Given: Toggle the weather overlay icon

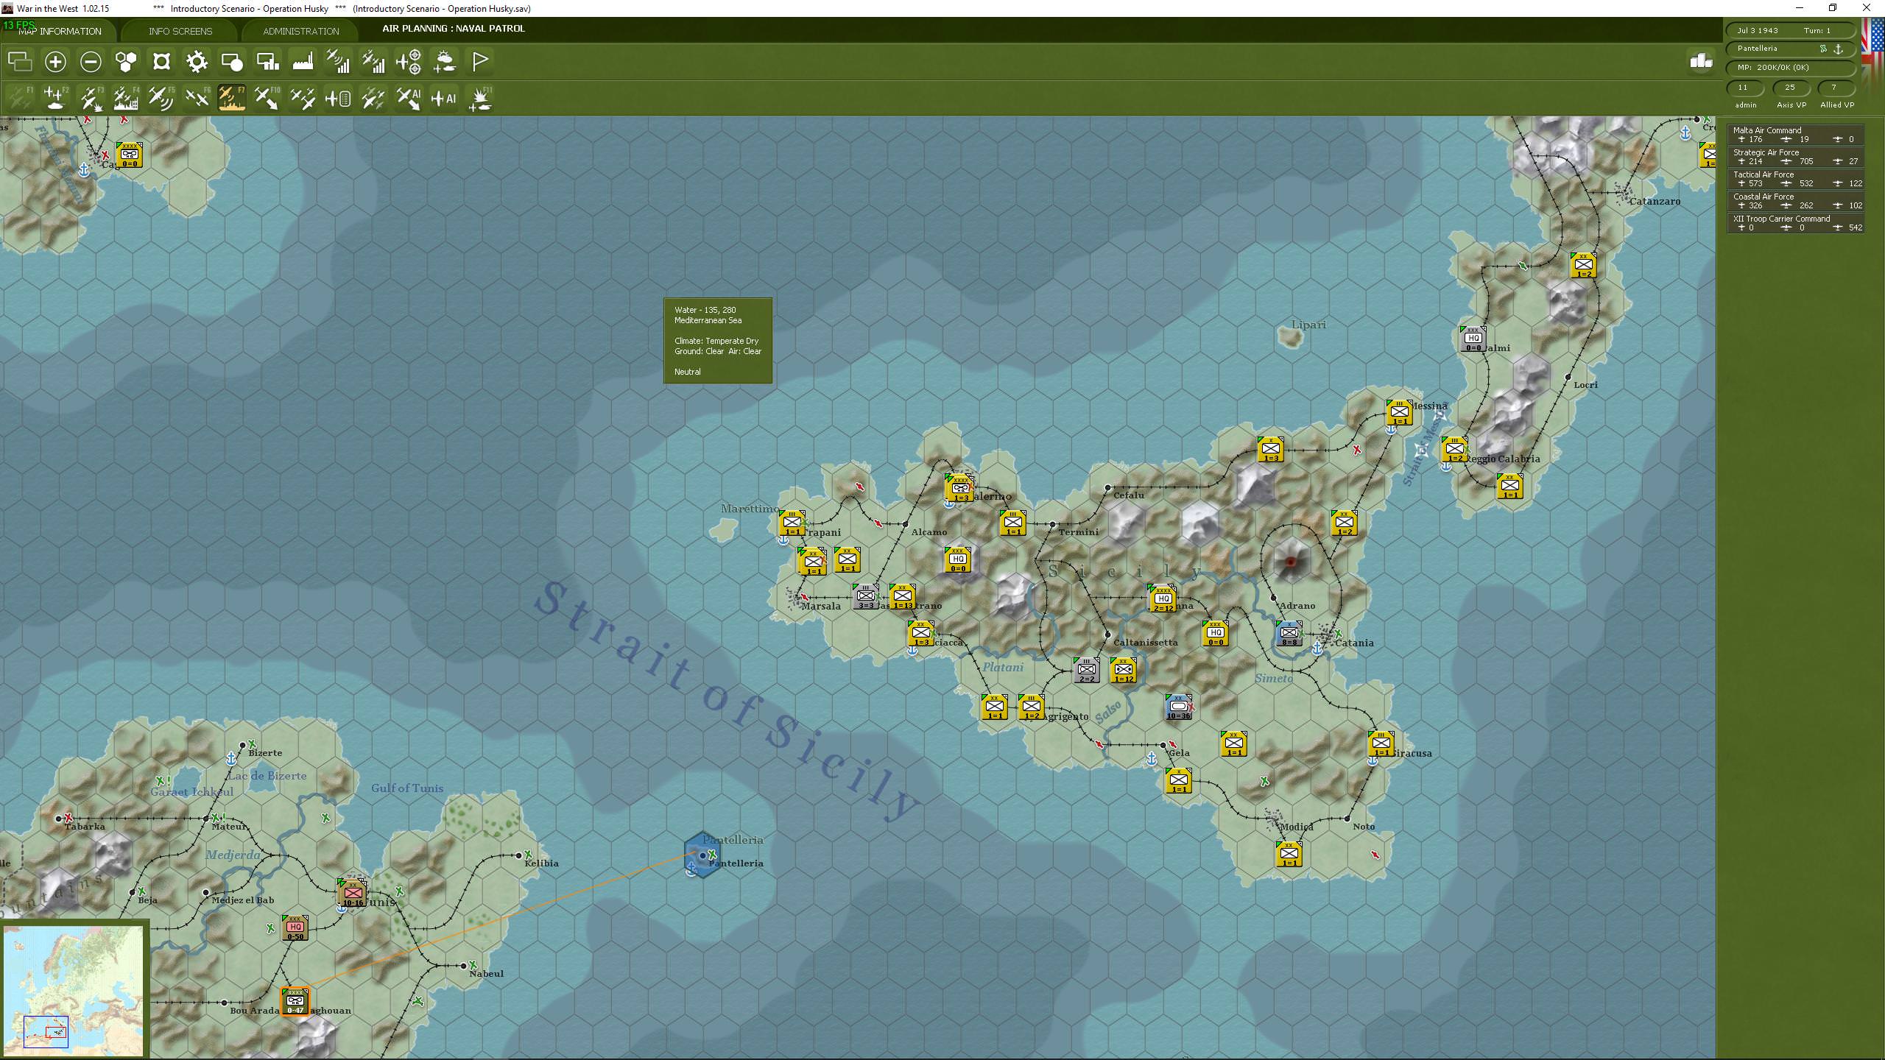Looking at the screenshot, I should 445,62.
